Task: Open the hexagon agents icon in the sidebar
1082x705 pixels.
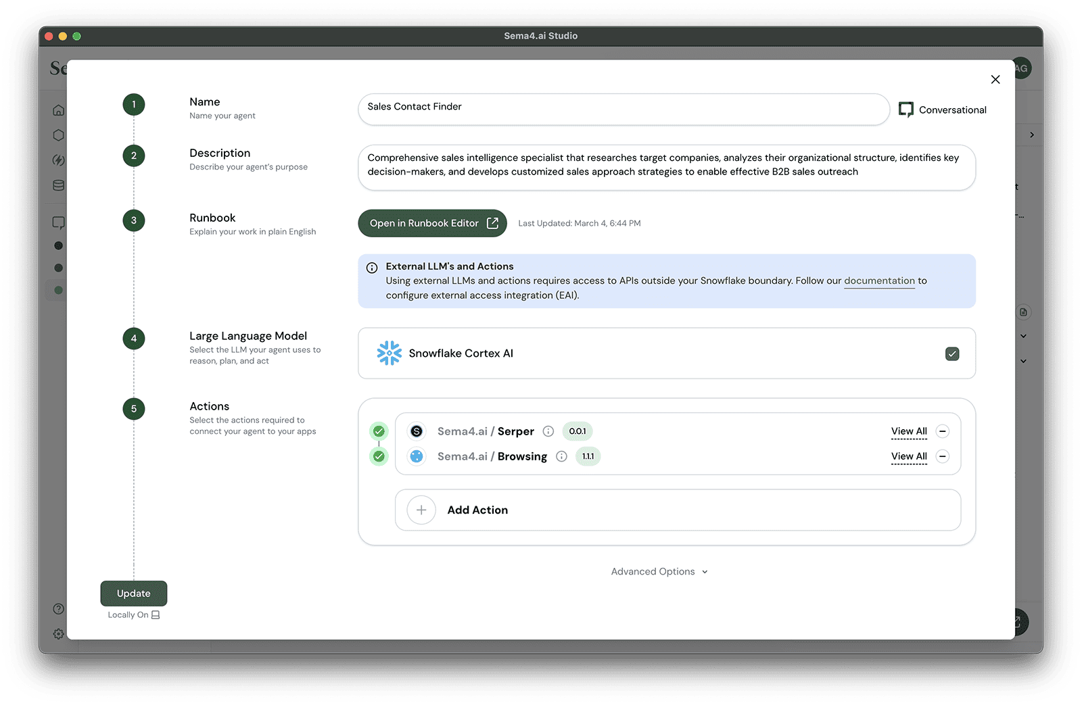Action: point(58,135)
